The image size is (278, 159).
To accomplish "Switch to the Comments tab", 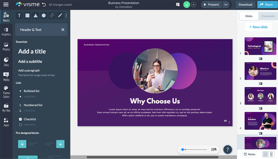I will (268, 16).
